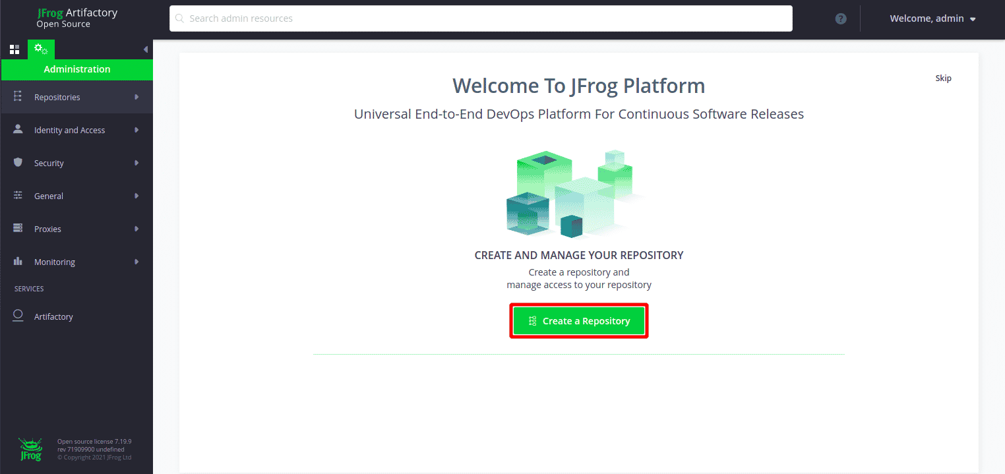This screenshot has width=1005, height=474.
Task: Collapse the sidebar with arrow icon
Action: point(145,49)
